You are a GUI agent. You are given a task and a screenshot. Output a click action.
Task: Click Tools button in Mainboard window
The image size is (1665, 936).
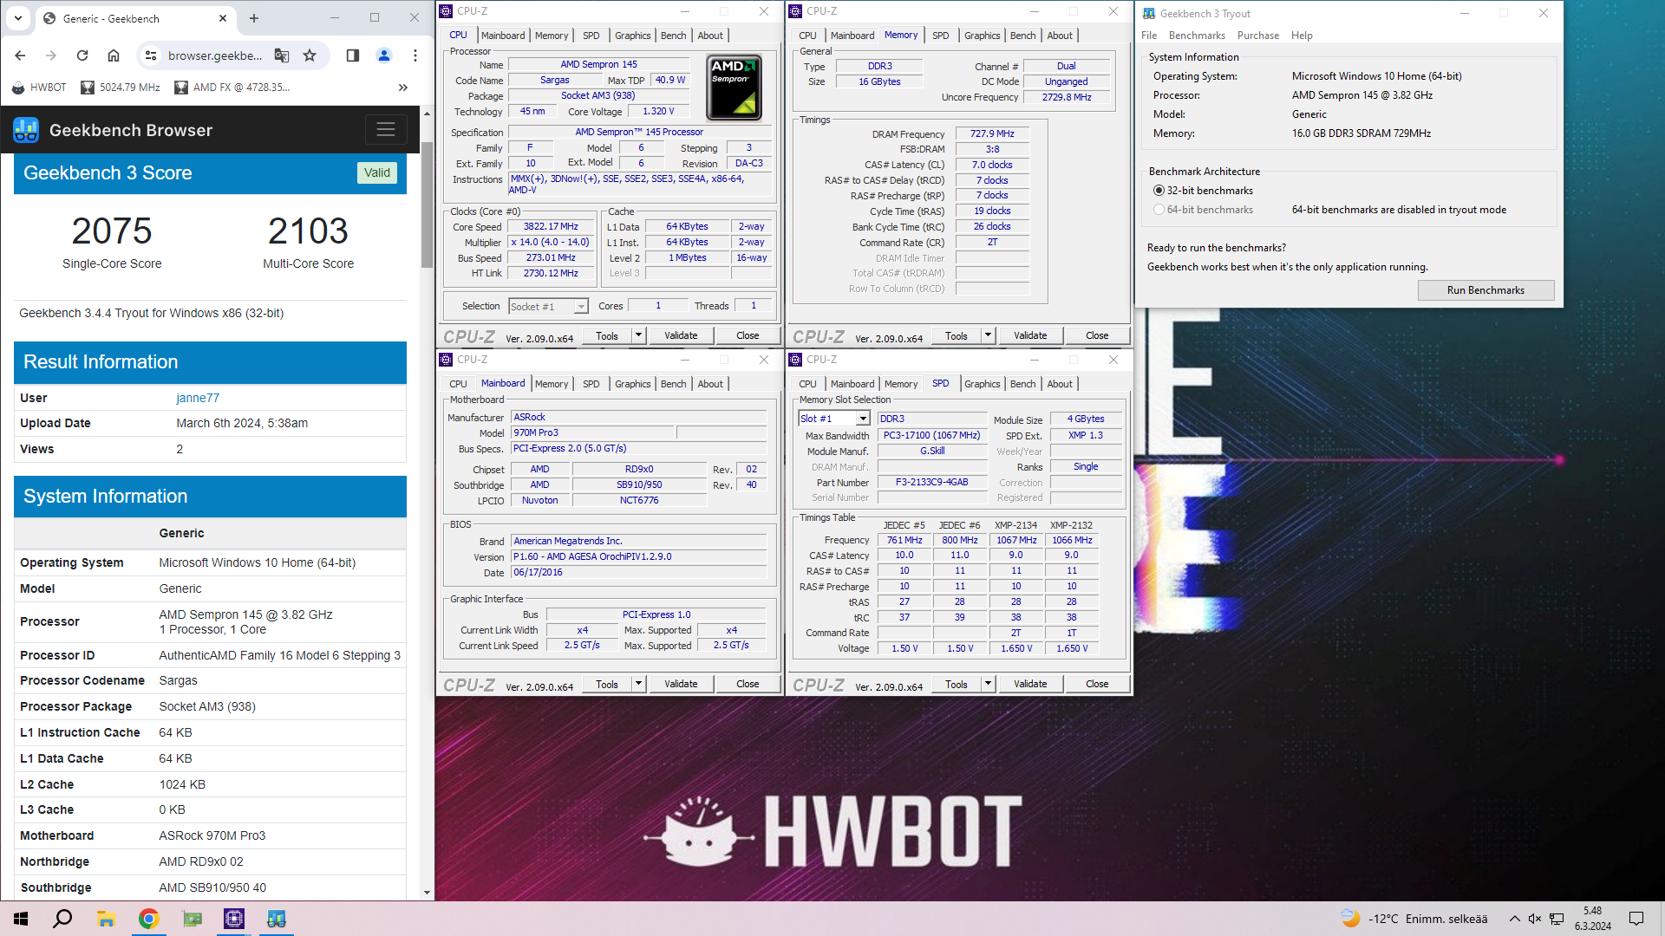(607, 684)
